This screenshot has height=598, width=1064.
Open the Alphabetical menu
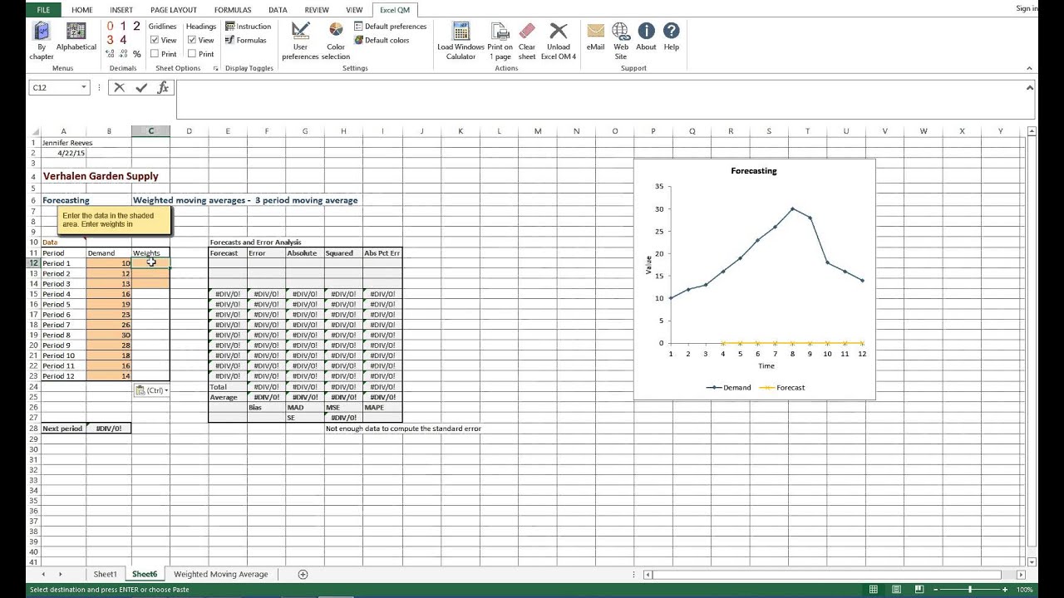pos(76,37)
